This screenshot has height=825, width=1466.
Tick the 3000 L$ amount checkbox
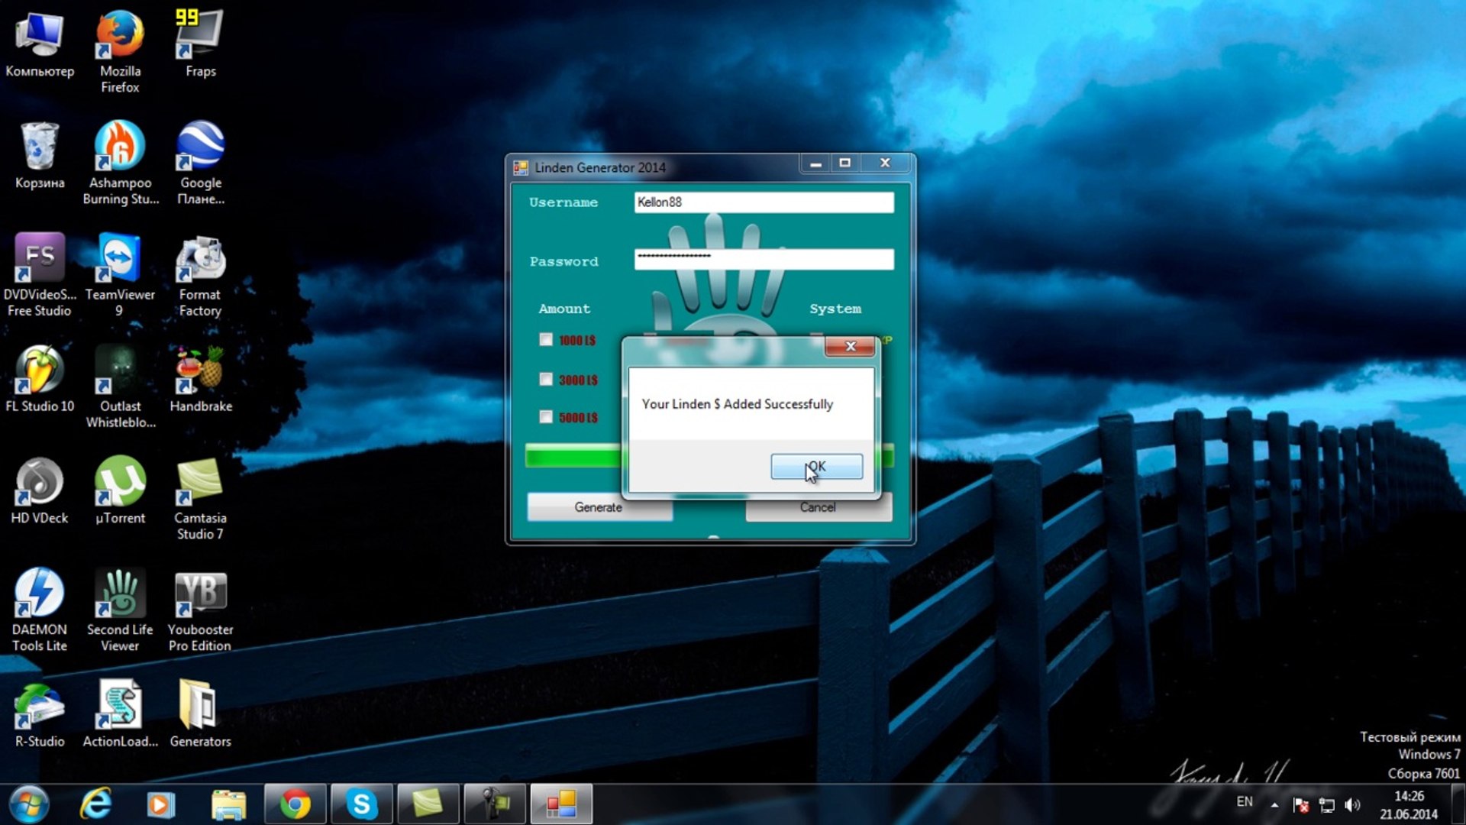(545, 379)
